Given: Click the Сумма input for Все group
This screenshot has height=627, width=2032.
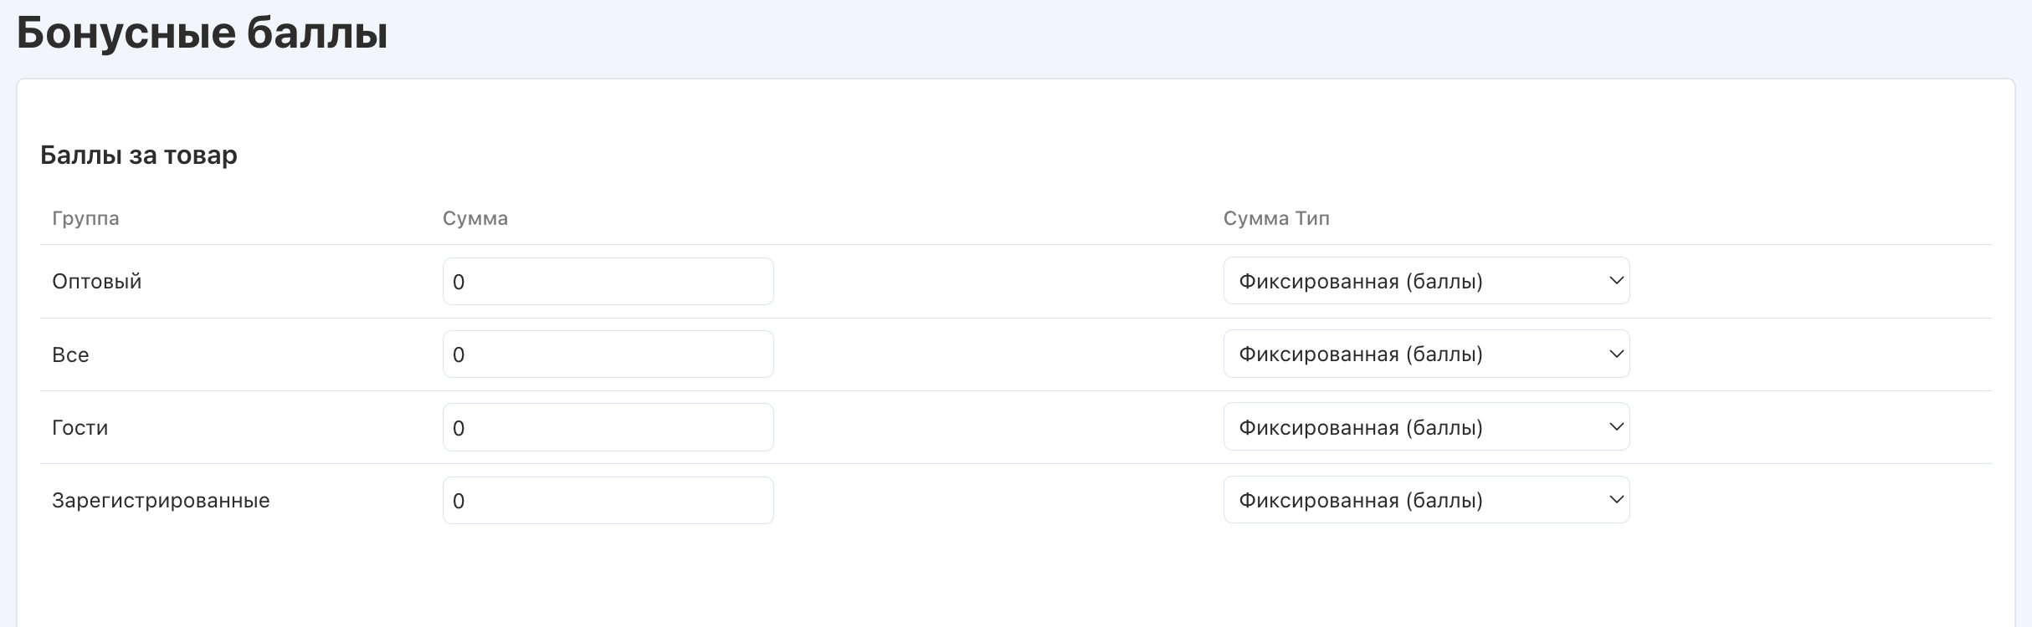Looking at the screenshot, I should click(x=608, y=354).
